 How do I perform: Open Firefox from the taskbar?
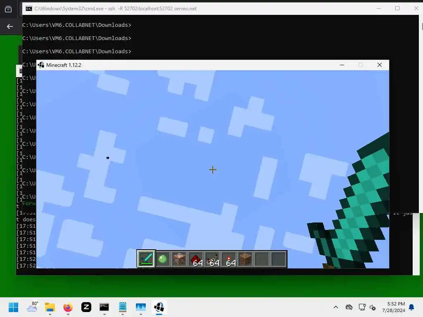[x=68, y=307]
